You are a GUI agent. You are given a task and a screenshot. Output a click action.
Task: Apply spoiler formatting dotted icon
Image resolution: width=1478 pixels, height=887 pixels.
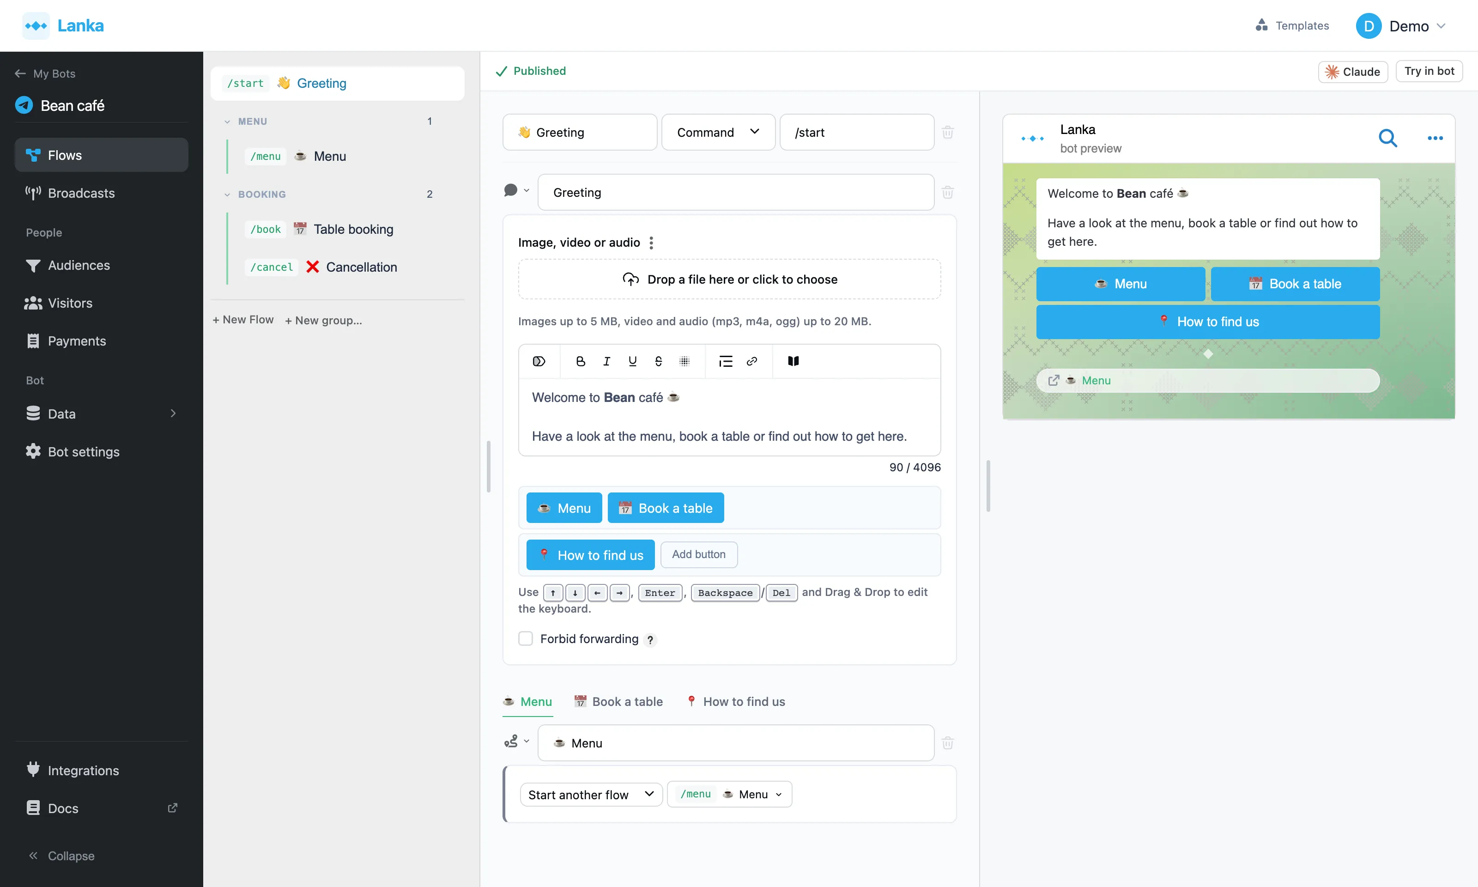[x=684, y=361]
